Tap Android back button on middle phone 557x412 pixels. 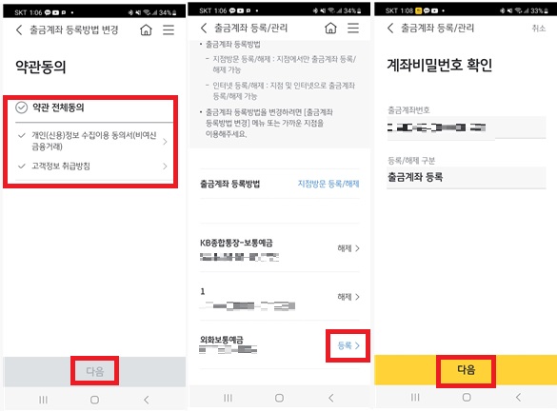click(331, 398)
